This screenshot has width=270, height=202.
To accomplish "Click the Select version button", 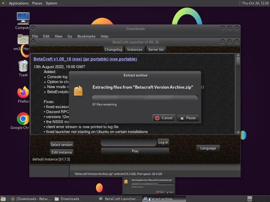I will (61, 145).
